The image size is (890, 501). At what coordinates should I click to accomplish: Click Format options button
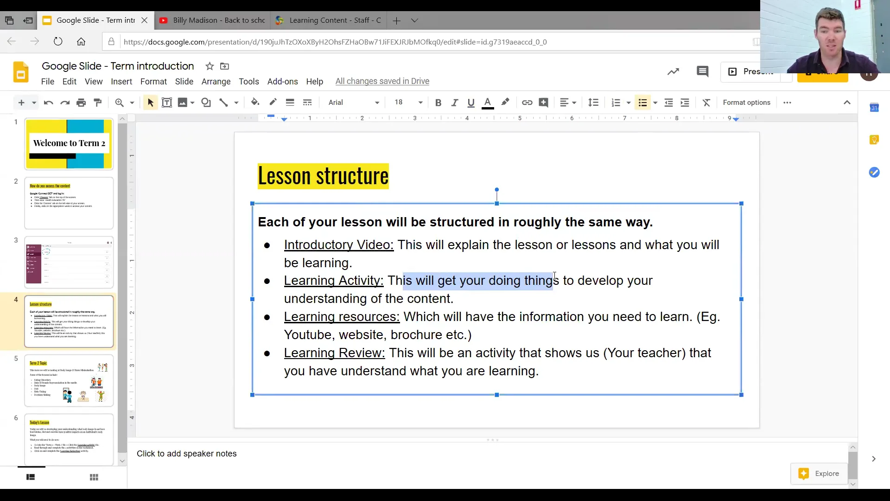point(746,103)
